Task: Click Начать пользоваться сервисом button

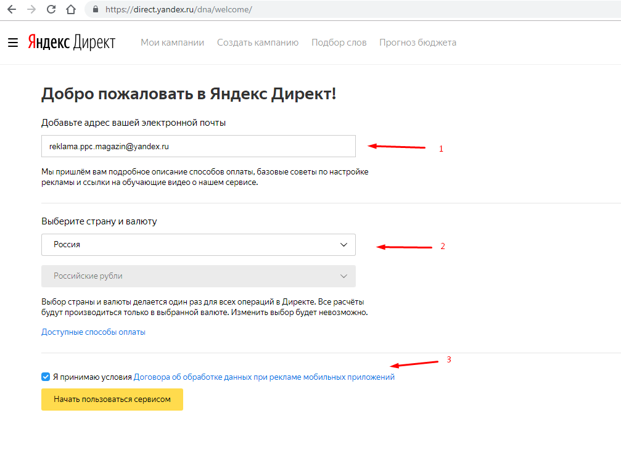Action: click(x=112, y=399)
